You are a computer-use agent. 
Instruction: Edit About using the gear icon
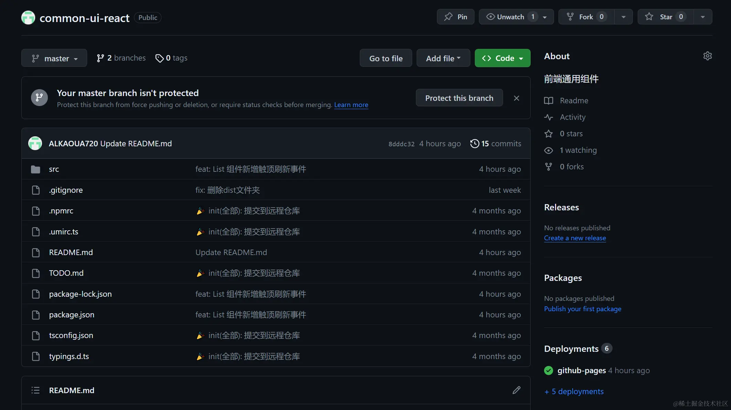[707, 56]
